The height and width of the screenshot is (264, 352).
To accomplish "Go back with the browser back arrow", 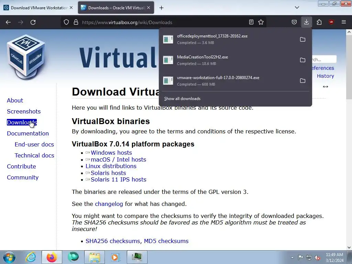I will pyautogui.click(x=8, y=22).
